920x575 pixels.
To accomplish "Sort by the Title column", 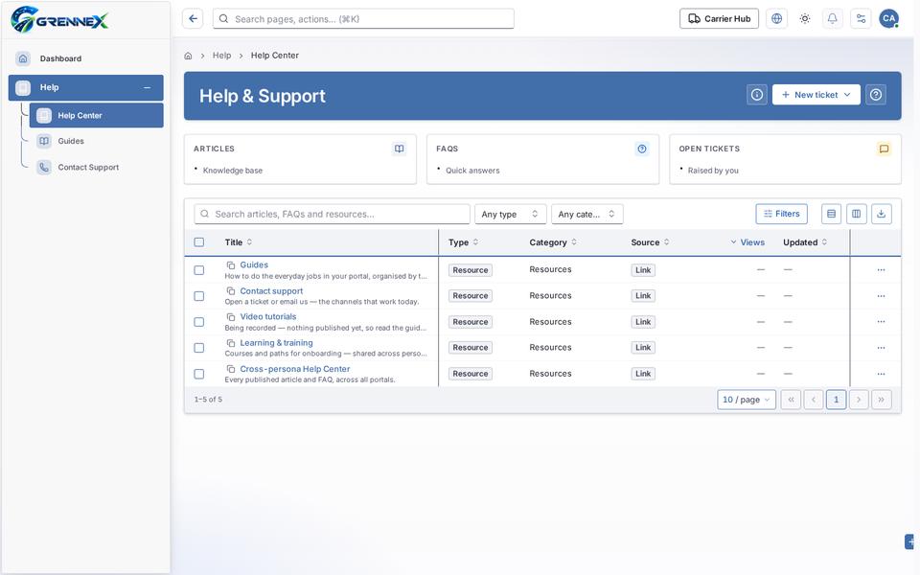I will pos(239,242).
